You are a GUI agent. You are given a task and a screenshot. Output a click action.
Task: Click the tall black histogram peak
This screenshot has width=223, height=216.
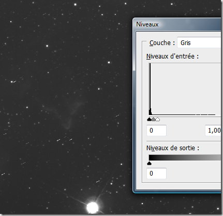click(150, 89)
